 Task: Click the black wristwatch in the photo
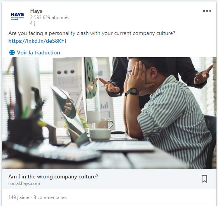point(132,92)
